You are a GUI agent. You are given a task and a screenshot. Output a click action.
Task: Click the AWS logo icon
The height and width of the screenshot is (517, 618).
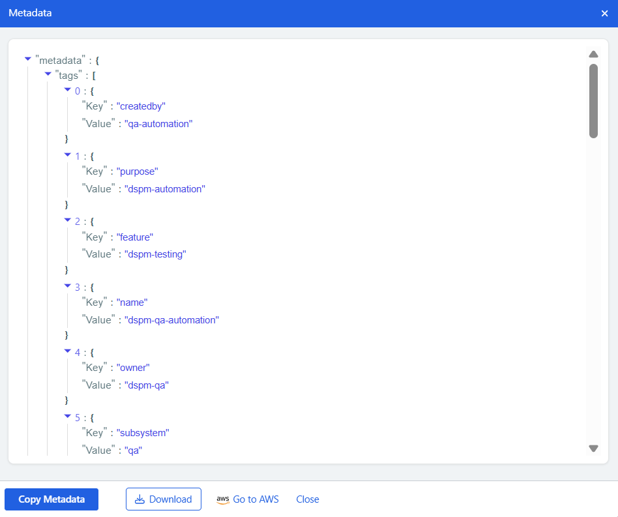pyautogui.click(x=222, y=499)
